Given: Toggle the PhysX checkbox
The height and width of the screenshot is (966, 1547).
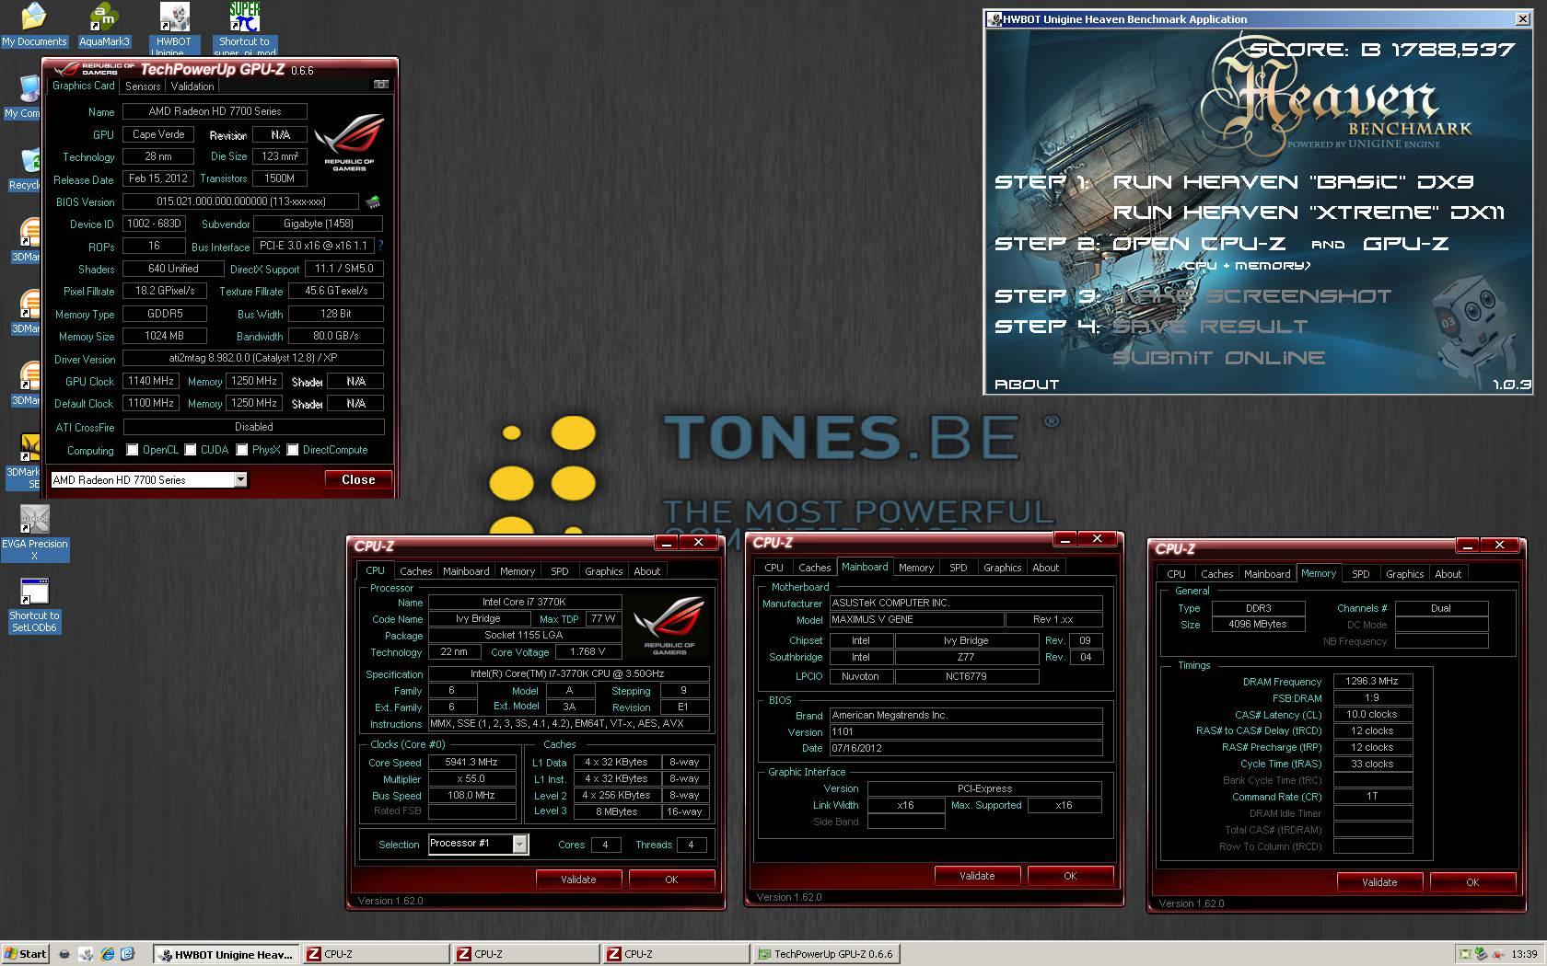Looking at the screenshot, I should click(x=242, y=450).
